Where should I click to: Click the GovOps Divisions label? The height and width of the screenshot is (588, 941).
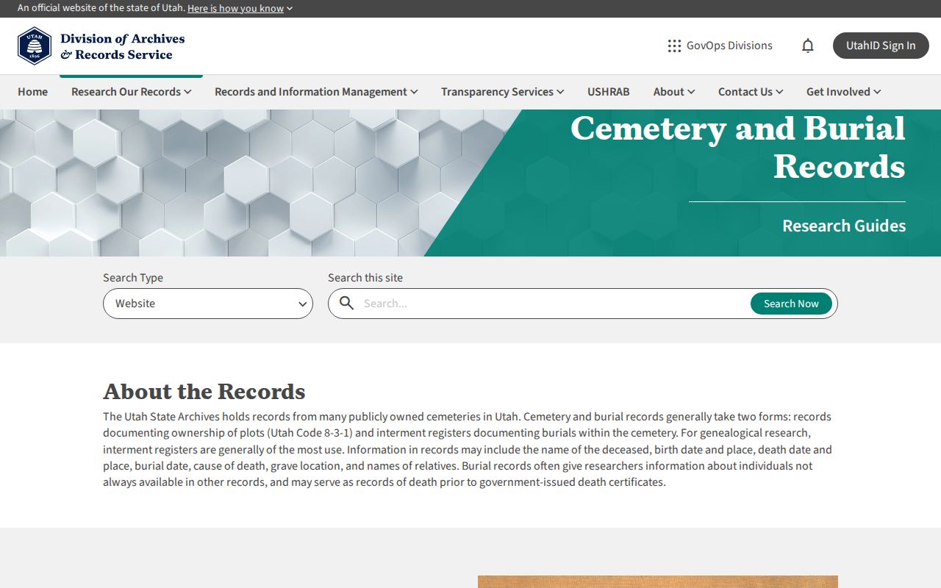pos(729,46)
